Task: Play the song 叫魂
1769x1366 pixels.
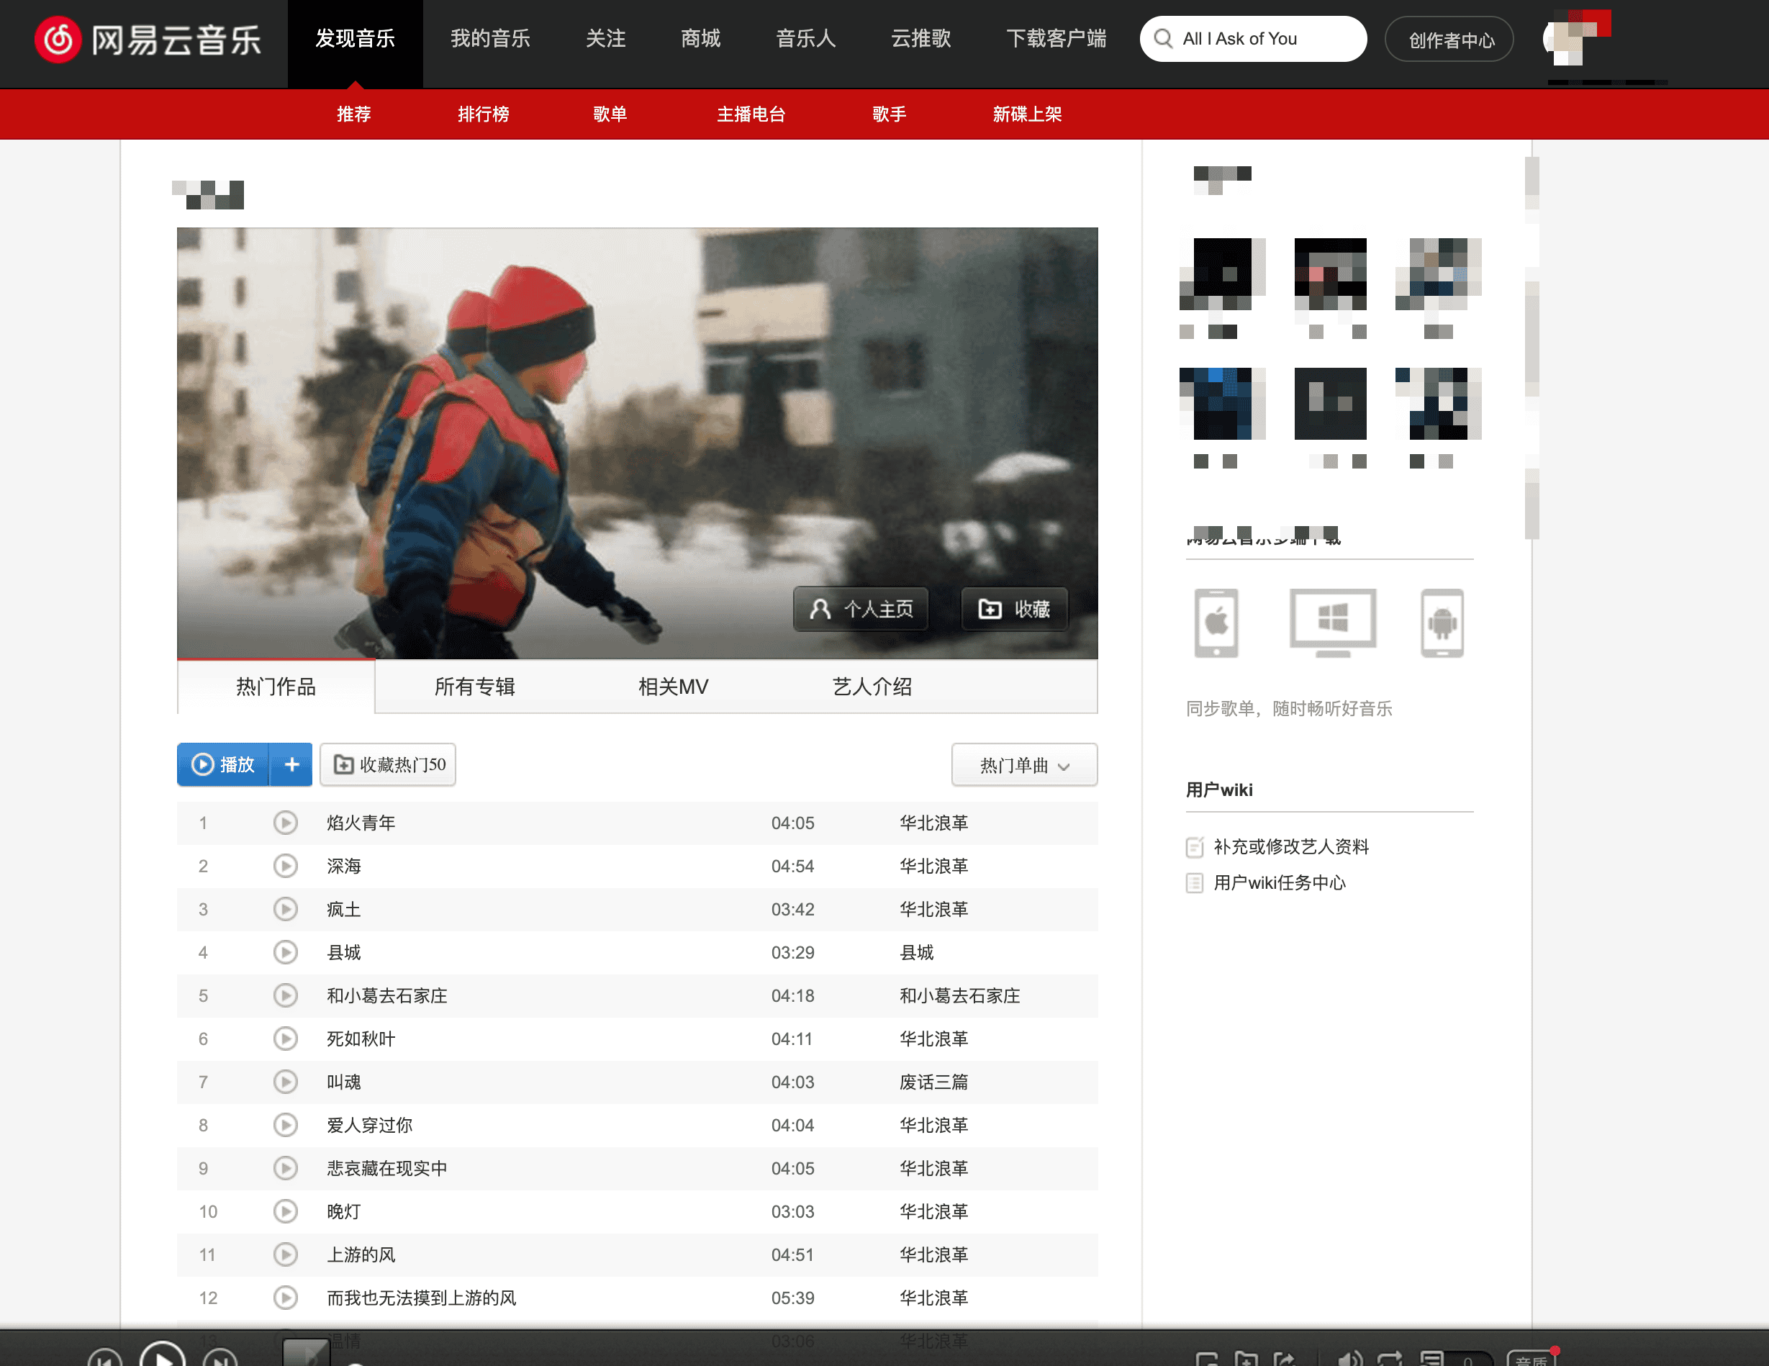Action: pos(285,1082)
